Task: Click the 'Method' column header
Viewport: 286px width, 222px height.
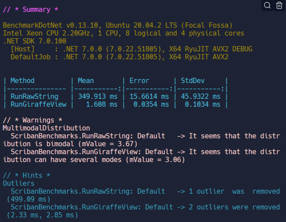Action: pos(22,81)
